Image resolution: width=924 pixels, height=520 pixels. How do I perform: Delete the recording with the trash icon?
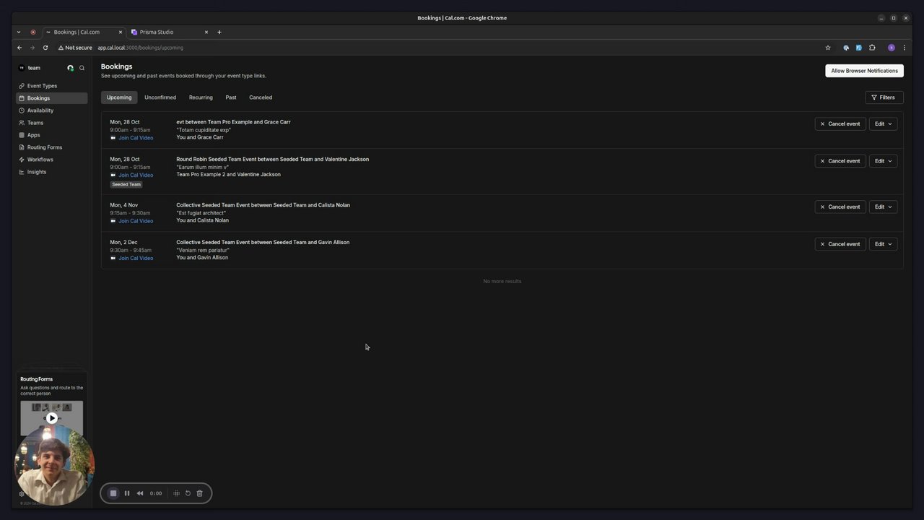point(200,493)
